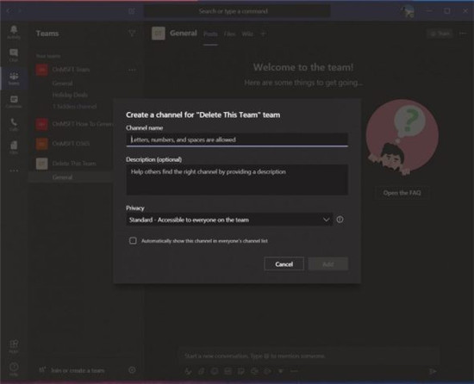Click the Add button
The image size is (474, 384).
click(328, 263)
